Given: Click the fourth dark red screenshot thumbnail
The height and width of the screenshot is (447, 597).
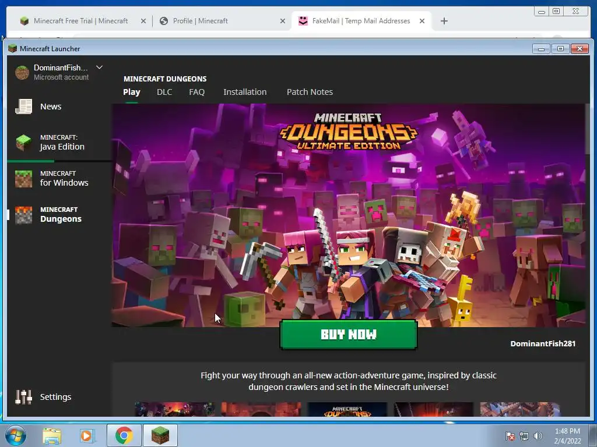Looking at the screenshot, I should (x=434, y=409).
